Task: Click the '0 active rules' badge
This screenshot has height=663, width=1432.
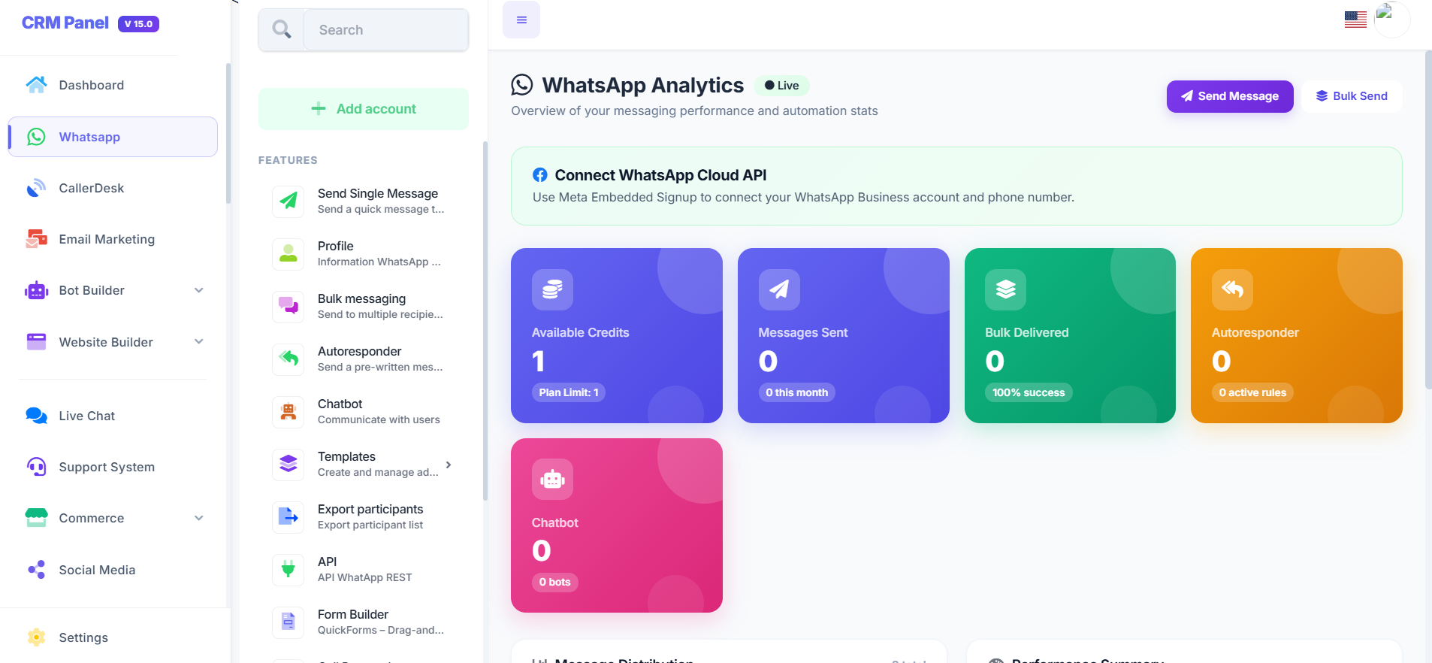Action: pyautogui.click(x=1252, y=392)
